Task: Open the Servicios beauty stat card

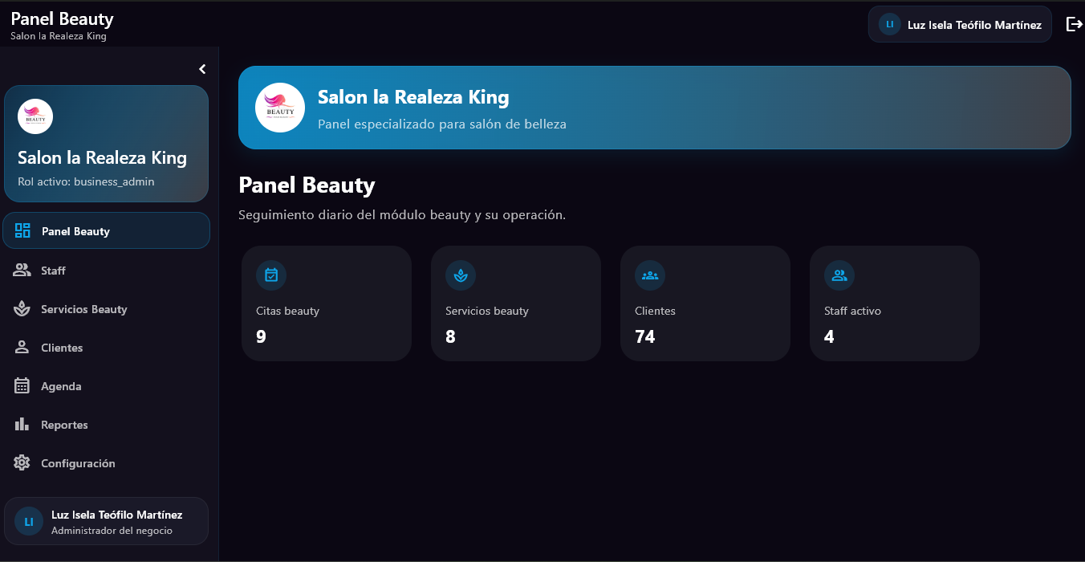Action: click(516, 303)
